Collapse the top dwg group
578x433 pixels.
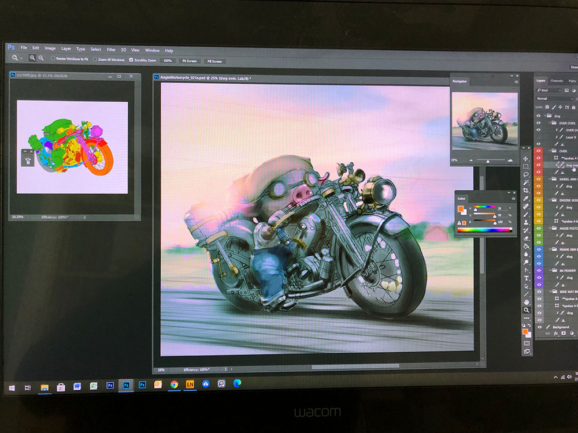(x=545, y=115)
